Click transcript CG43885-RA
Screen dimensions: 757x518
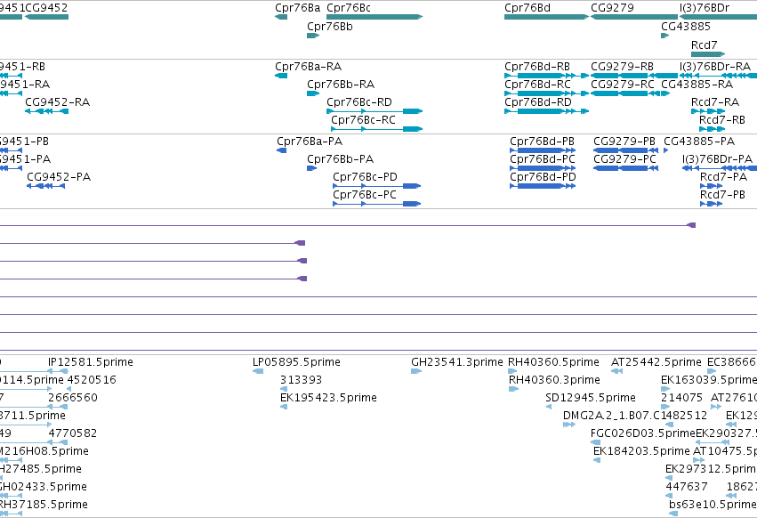[x=665, y=93]
